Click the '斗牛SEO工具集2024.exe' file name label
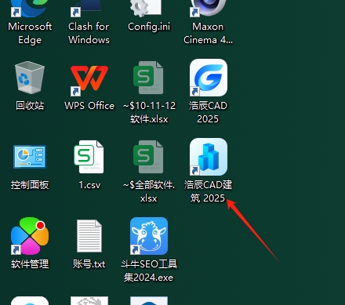This screenshot has width=345, height=305. [x=149, y=271]
